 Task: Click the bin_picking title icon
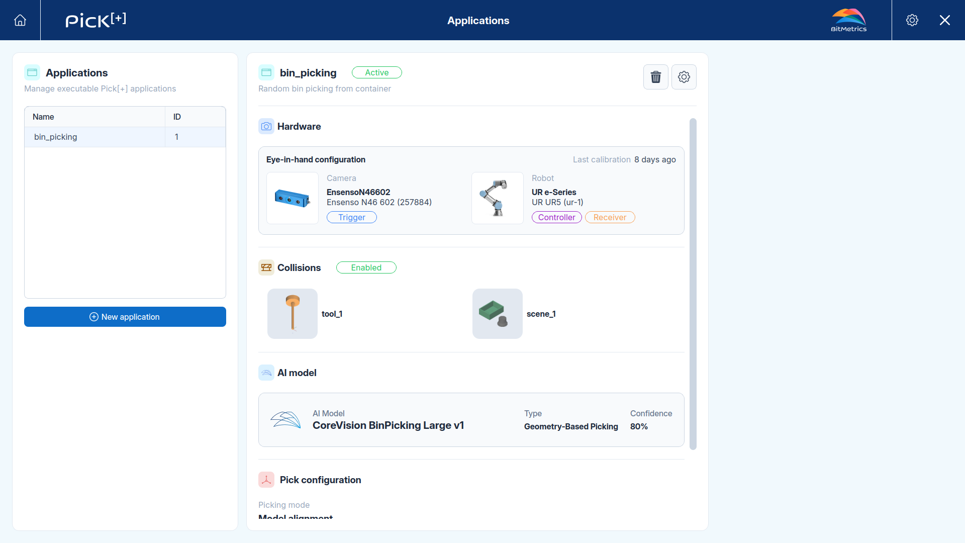pyautogui.click(x=266, y=72)
